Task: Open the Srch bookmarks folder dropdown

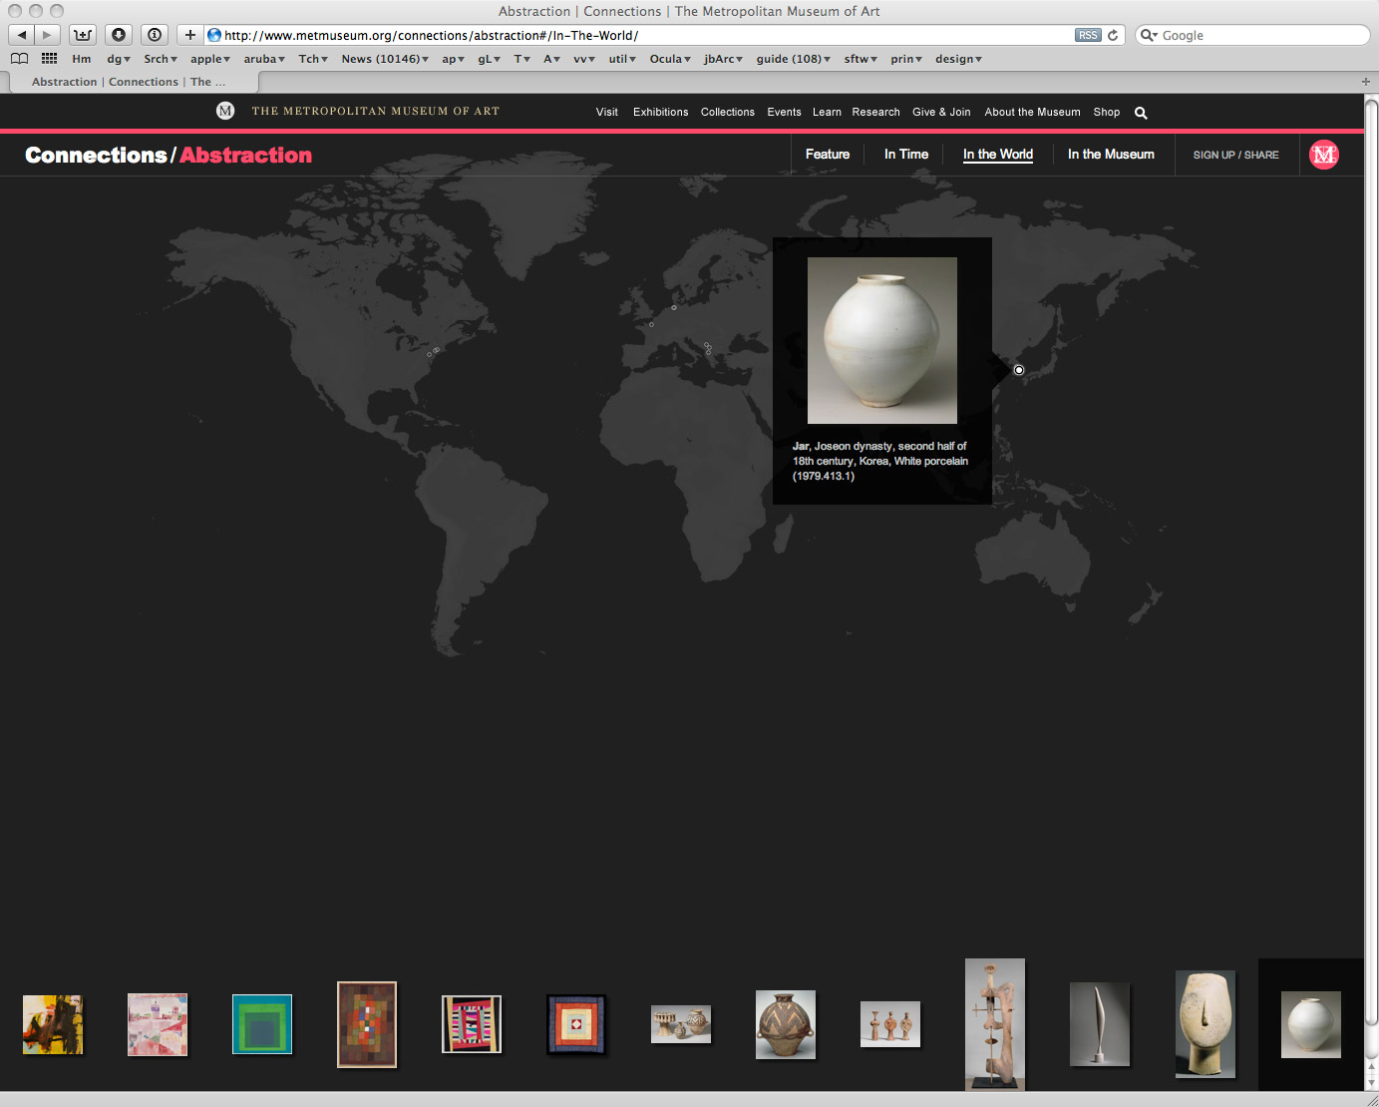Action: pos(161,59)
